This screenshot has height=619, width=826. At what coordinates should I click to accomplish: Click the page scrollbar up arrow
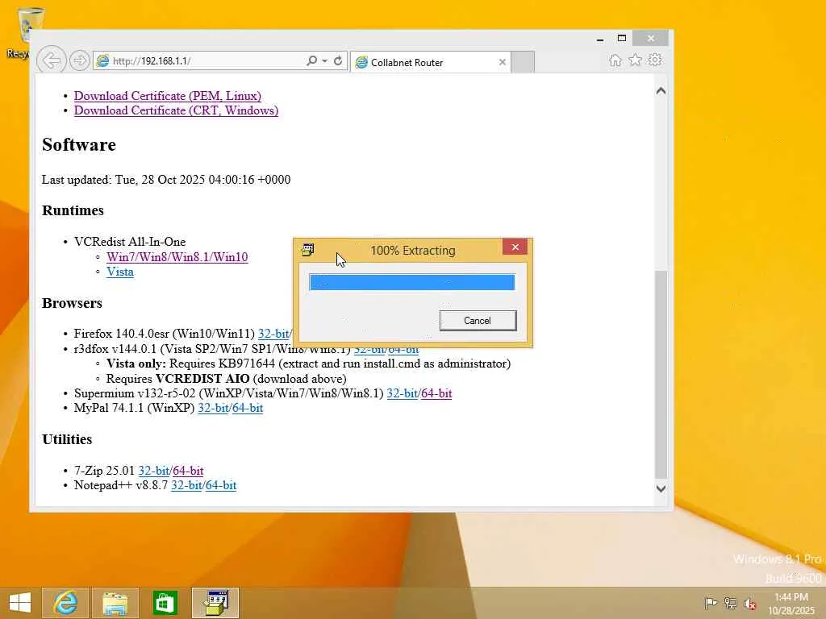point(661,91)
